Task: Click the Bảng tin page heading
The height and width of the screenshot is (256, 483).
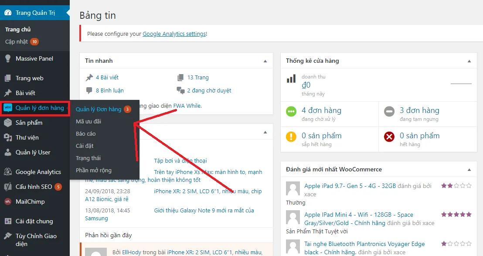Action: pyautogui.click(x=98, y=15)
